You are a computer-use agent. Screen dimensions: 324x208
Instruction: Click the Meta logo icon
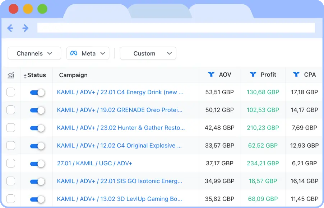[74, 53]
